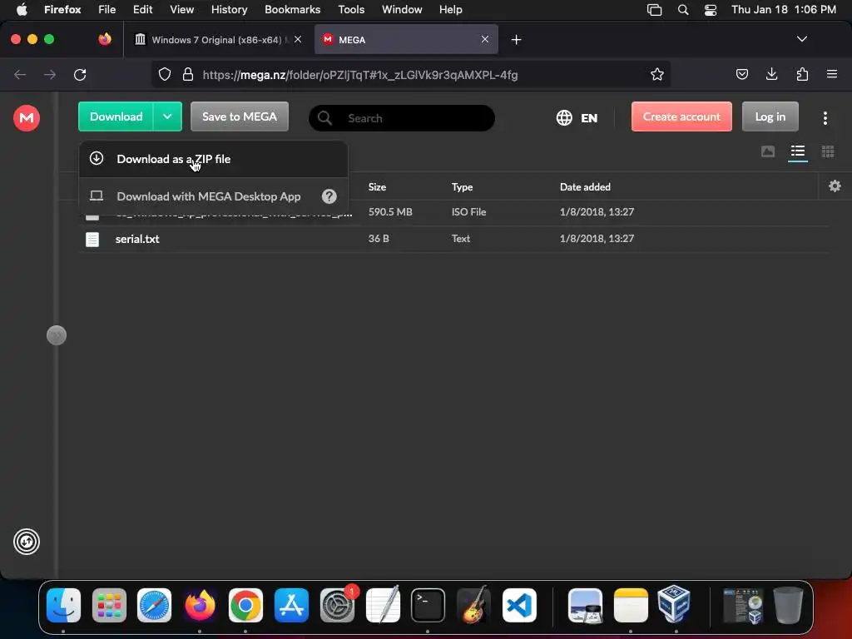
Task: Open new tab with plus button
Action: [516, 40]
